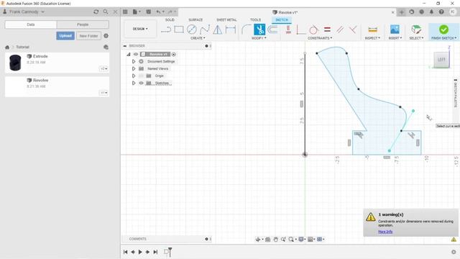
Task: Click the Orbit tool in navigation bar
Action: tap(258, 240)
